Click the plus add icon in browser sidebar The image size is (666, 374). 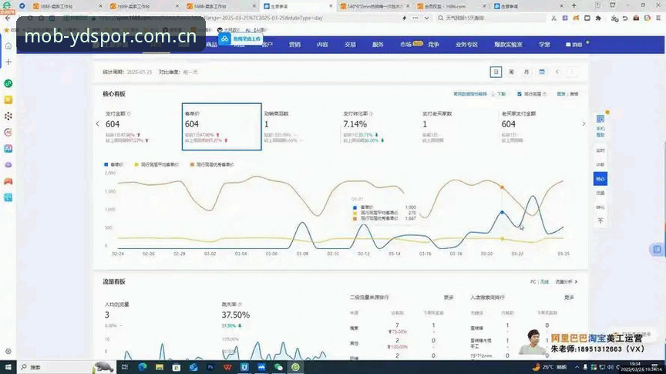[x=8, y=62]
